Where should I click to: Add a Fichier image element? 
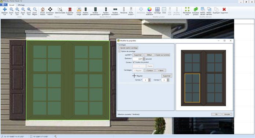[x=79, y=11]
